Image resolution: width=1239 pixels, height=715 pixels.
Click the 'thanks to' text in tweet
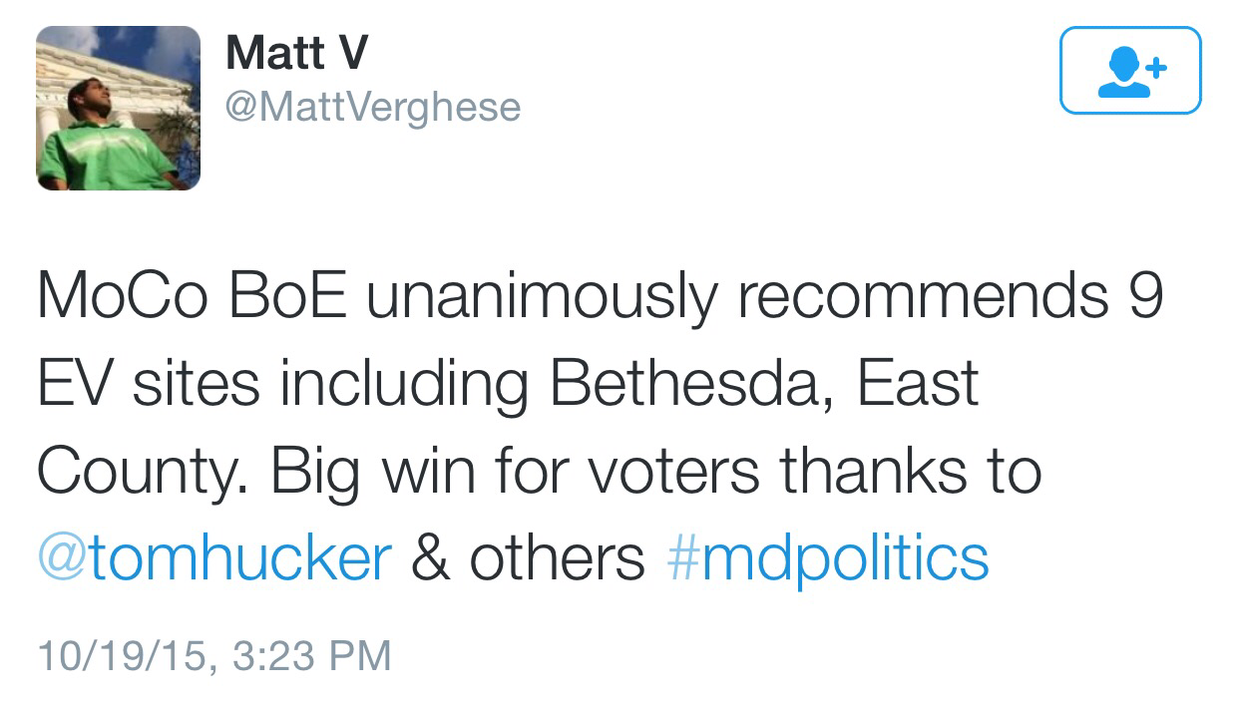pos(911,472)
